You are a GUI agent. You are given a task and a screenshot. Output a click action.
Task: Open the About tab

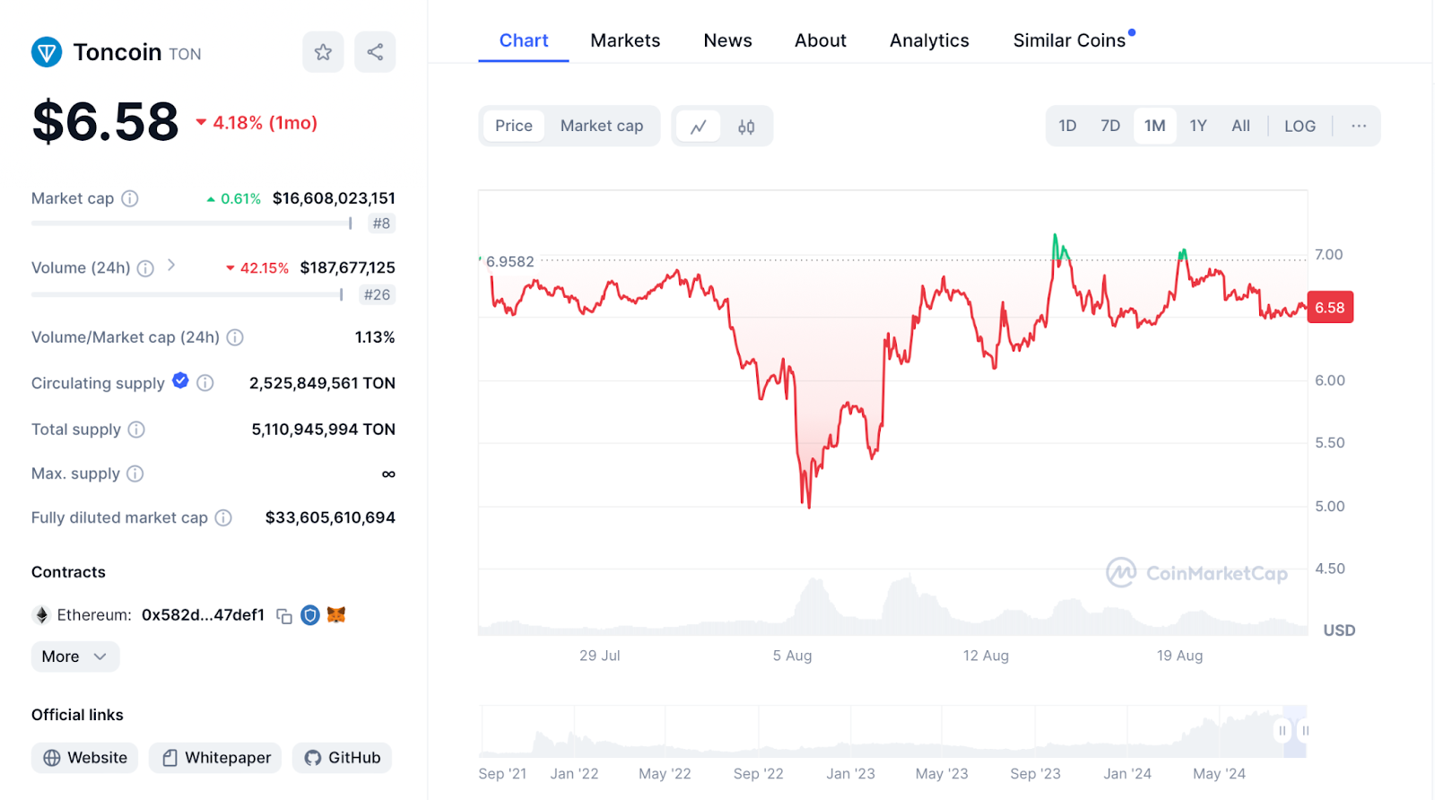821,40
